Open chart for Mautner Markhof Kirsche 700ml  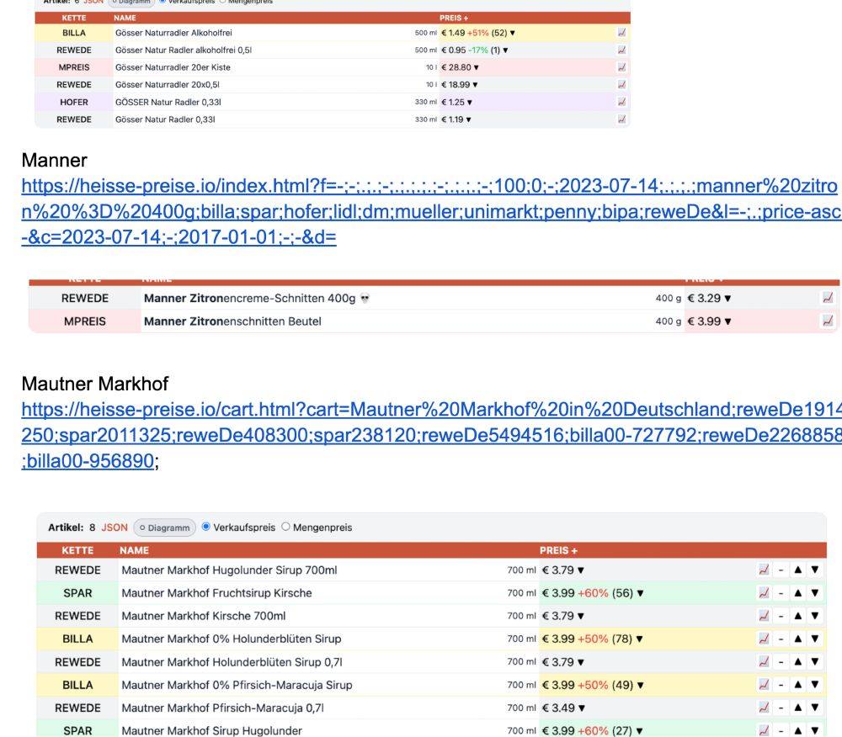(x=764, y=616)
